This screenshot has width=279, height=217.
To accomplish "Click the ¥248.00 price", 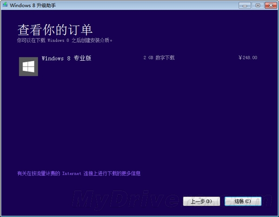I will pyautogui.click(x=247, y=58).
